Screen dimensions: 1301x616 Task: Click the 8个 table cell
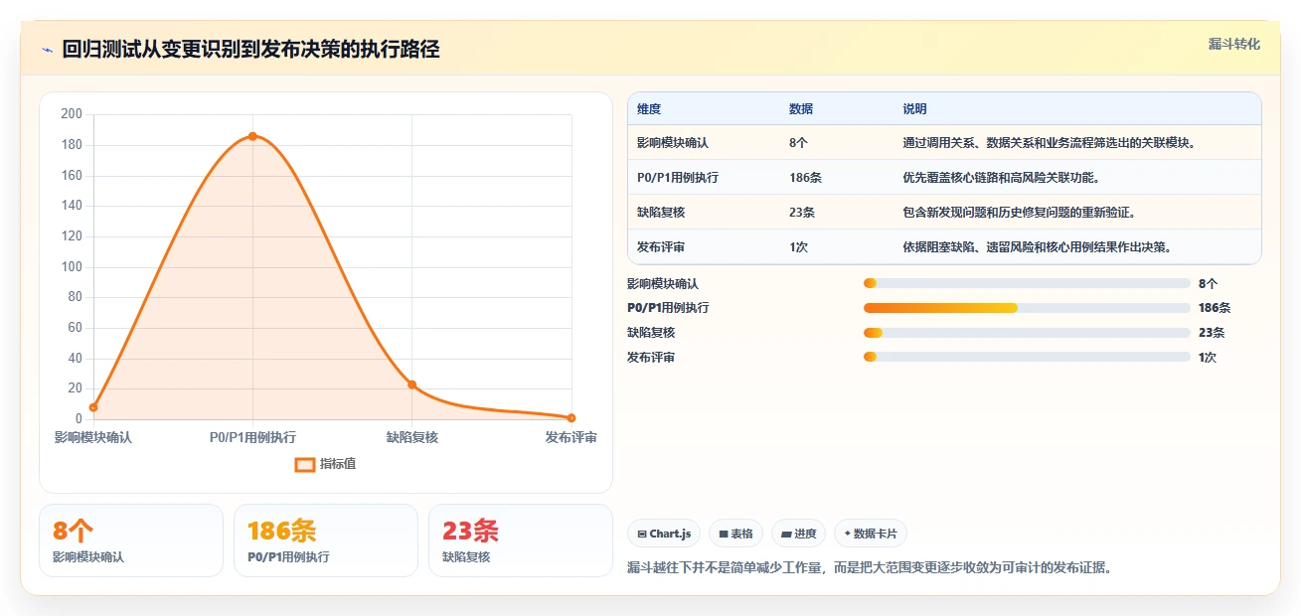[798, 143]
